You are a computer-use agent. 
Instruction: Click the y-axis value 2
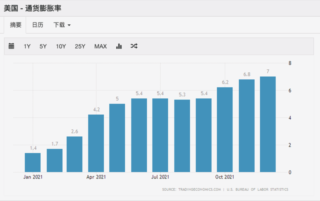pos(290,145)
